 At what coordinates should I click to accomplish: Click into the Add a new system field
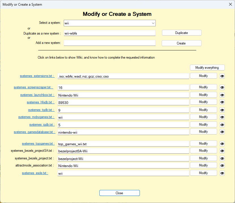[110, 43]
